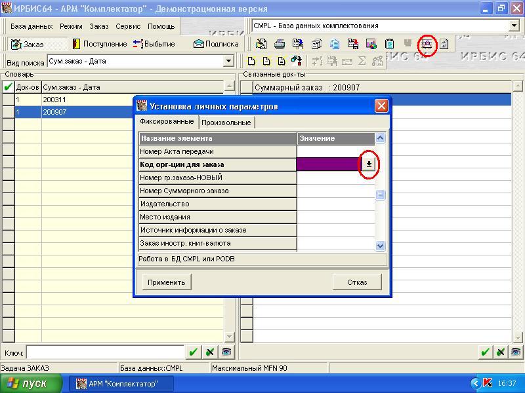Image resolution: width=525 pixels, height=393 pixels.
Task: Click into the Ключ input field
Action: click(x=105, y=352)
